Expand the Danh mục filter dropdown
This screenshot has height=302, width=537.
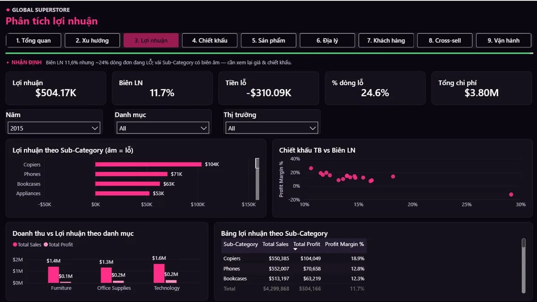coord(163,128)
